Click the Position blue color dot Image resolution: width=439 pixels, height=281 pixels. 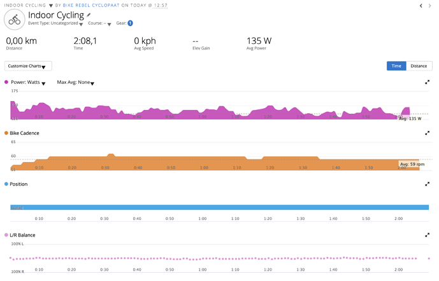pyautogui.click(x=6, y=184)
